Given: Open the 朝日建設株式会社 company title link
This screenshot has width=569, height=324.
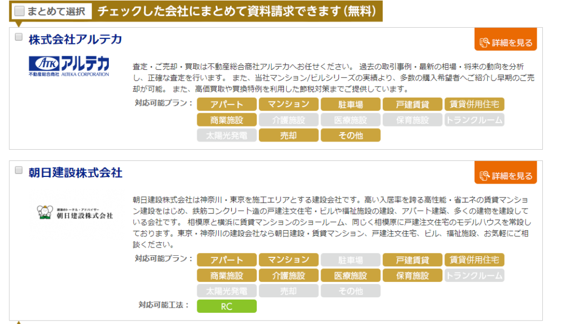Looking at the screenshot, I should point(75,173).
